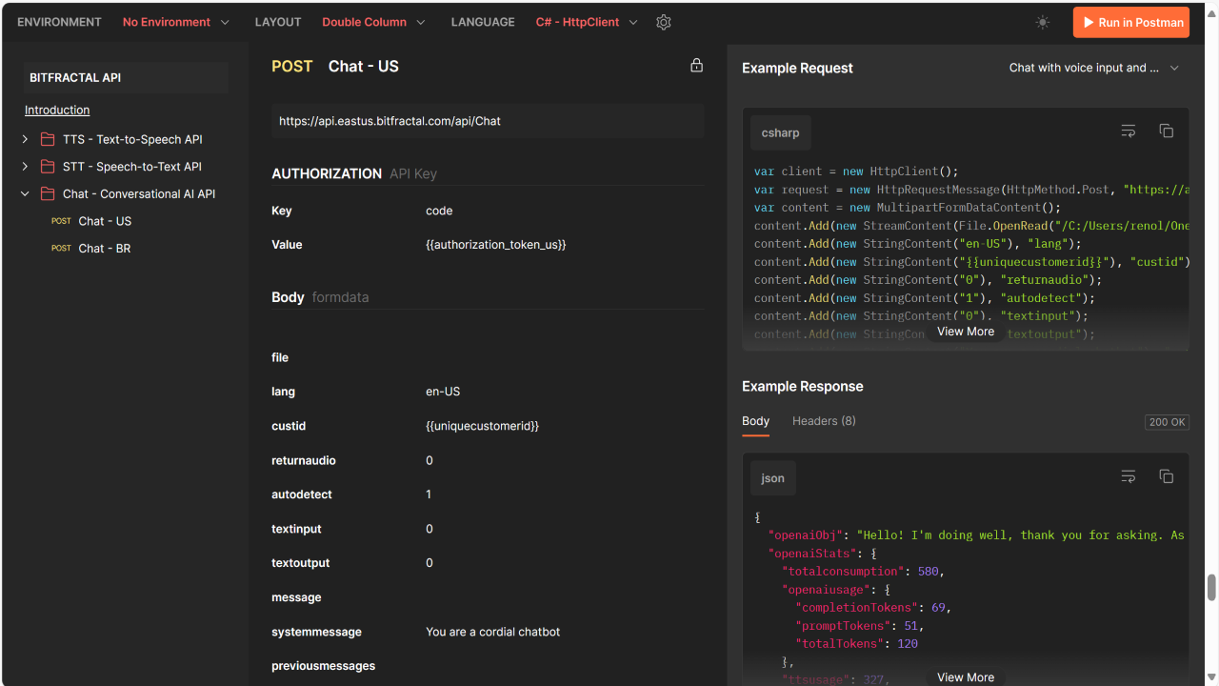Click the systemmessage parameter name

(317, 632)
